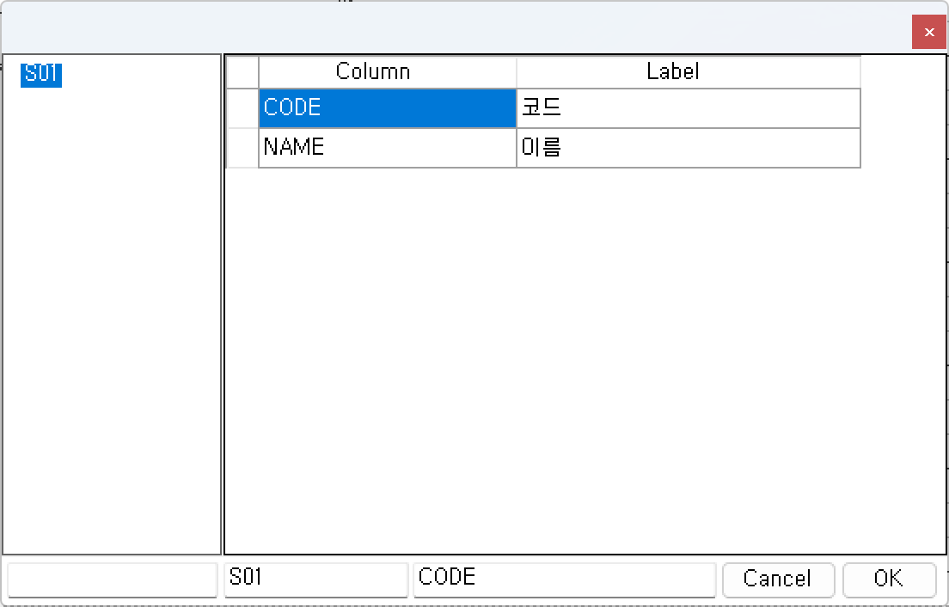The image size is (949, 607).
Task: Select the S01 item in the left list
Action: click(41, 74)
